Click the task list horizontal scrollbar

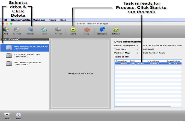[143, 106]
